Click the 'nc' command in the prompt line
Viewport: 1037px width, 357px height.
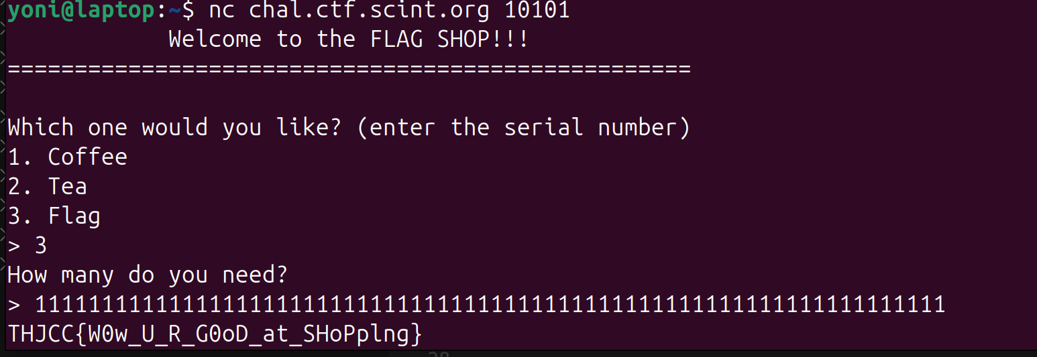222,10
